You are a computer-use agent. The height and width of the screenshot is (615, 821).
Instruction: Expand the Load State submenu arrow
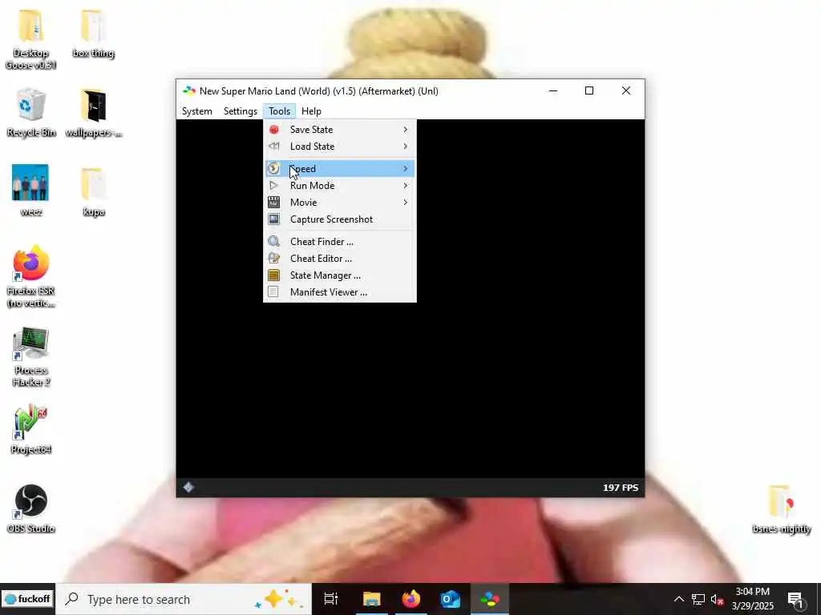pos(405,147)
